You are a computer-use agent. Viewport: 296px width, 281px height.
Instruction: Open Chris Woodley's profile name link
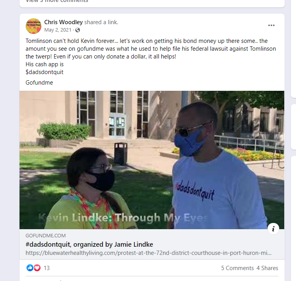click(64, 22)
